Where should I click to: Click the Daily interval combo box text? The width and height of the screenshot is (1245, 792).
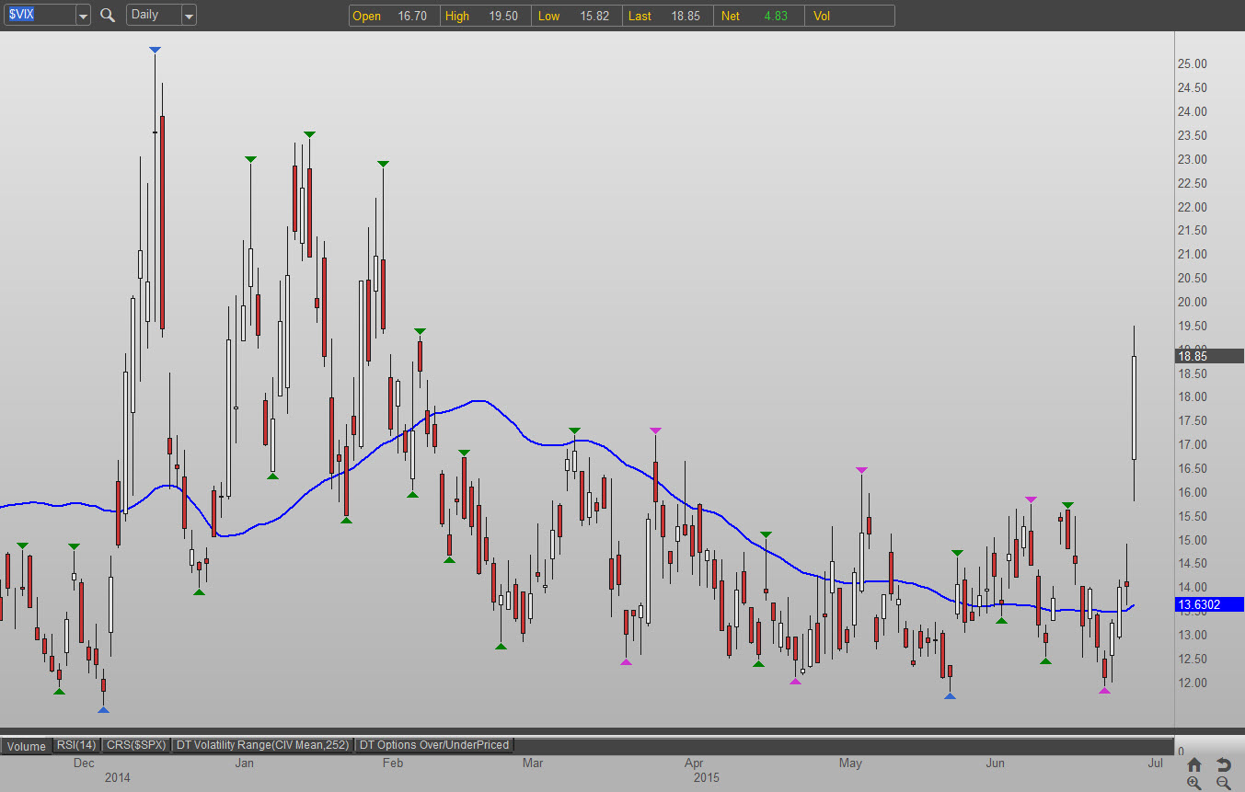(x=152, y=15)
